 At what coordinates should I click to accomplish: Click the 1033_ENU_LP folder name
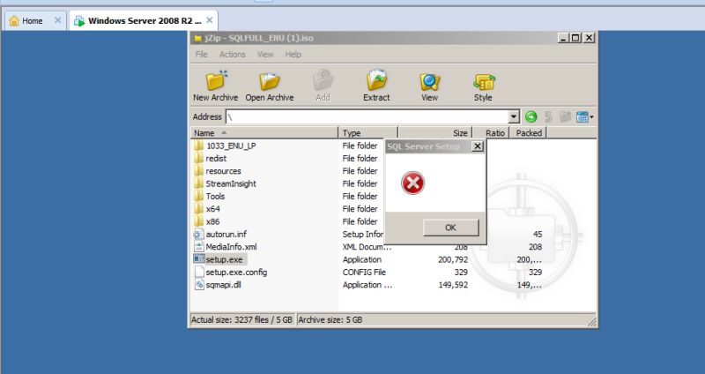231,146
